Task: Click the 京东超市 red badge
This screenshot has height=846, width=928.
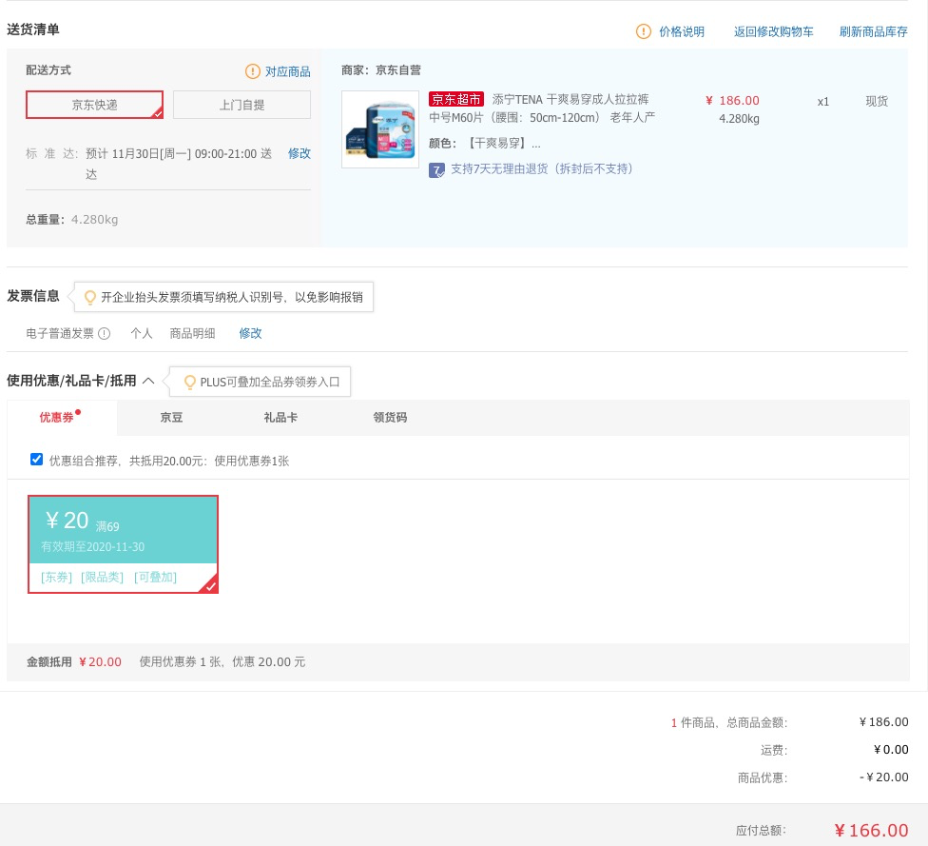Action: pyautogui.click(x=456, y=99)
